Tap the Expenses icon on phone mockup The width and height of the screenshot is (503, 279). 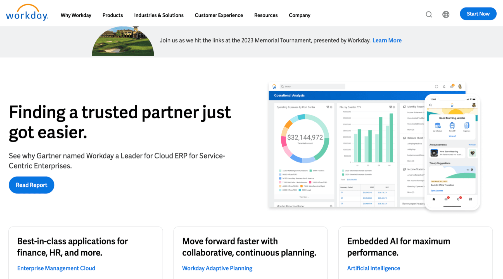pos(467,126)
